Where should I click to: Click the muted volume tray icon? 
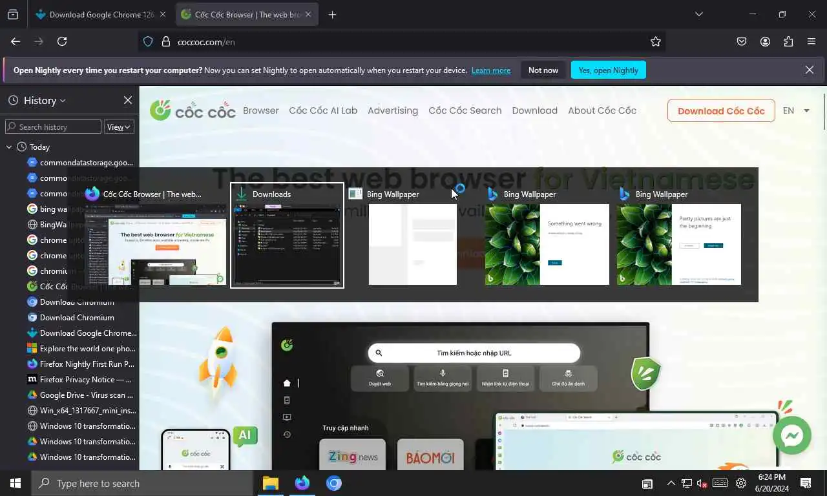(702, 483)
